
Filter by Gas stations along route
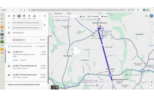click(82, 16)
